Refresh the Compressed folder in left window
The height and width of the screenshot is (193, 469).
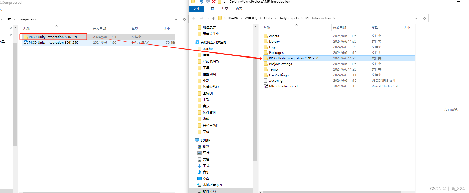point(184,19)
